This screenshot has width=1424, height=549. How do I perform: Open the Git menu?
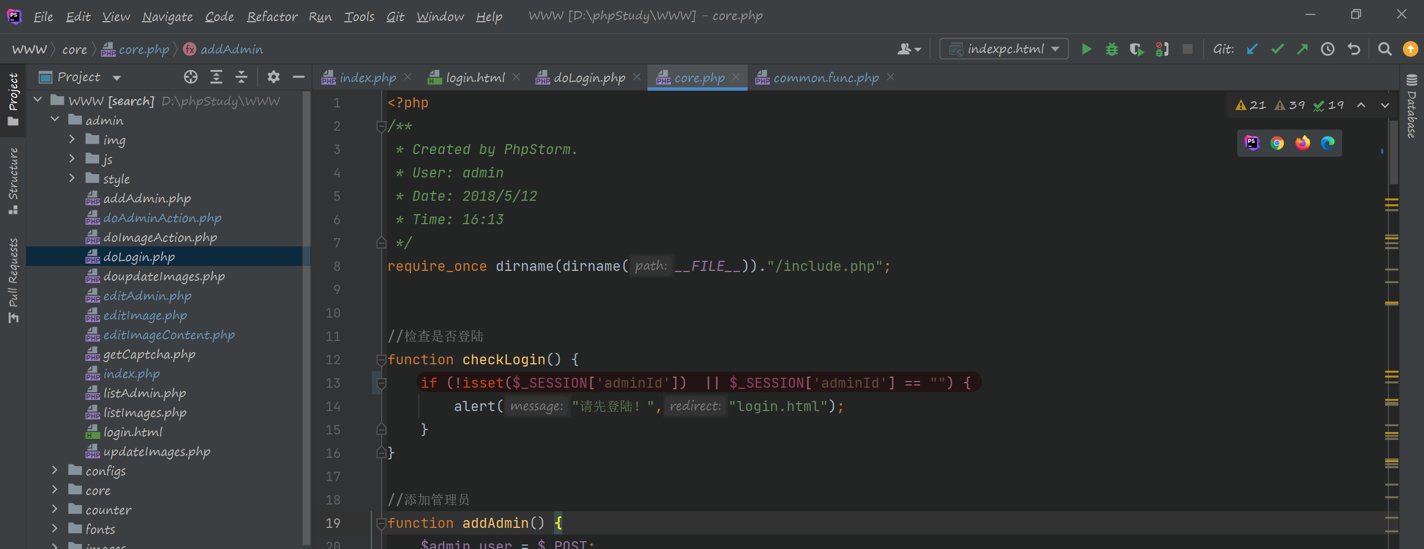pos(395,17)
